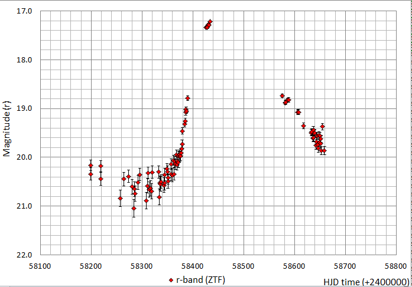Click the 'HJD time (+2400000)' axis title
The height and width of the screenshot is (287, 412).
(x=366, y=282)
